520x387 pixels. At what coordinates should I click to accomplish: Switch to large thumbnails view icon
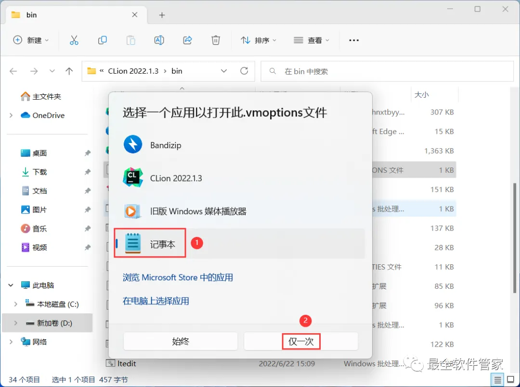pos(510,380)
